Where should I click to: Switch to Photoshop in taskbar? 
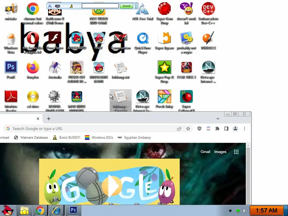[73, 210]
